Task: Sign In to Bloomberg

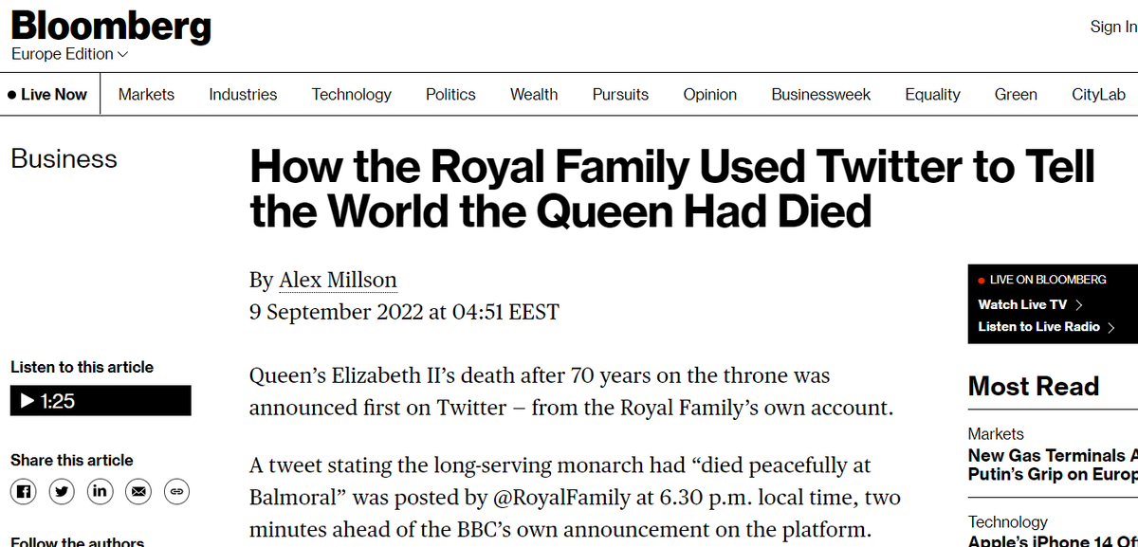Action: tap(1112, 27)
